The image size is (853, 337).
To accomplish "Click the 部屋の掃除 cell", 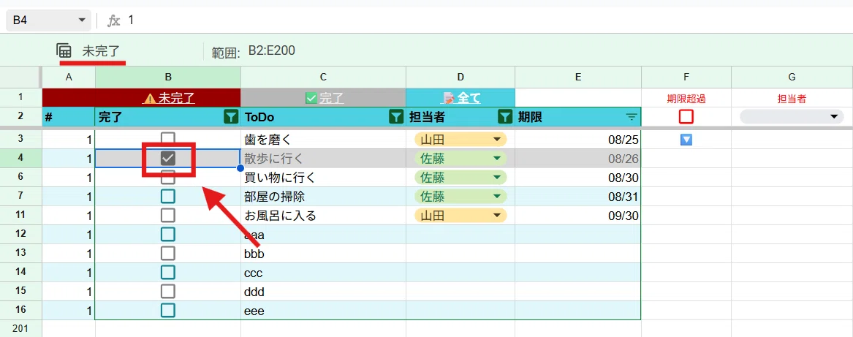I will point(323,197).
